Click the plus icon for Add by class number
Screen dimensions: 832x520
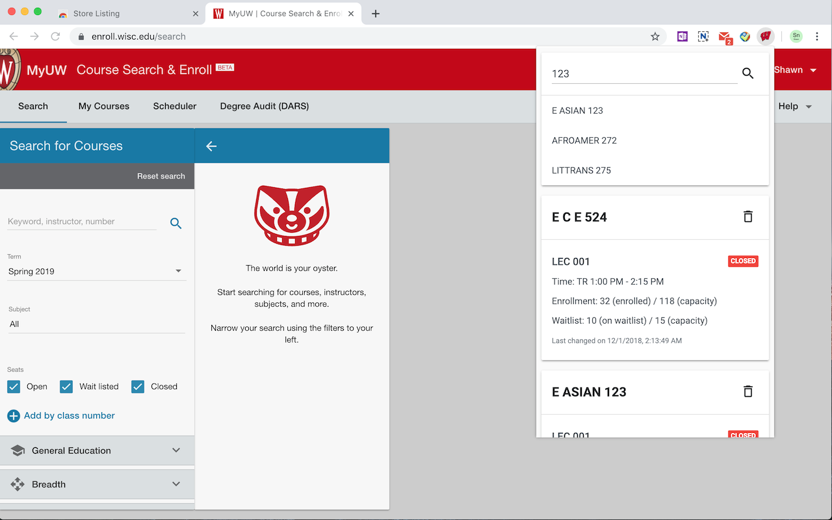14,415
